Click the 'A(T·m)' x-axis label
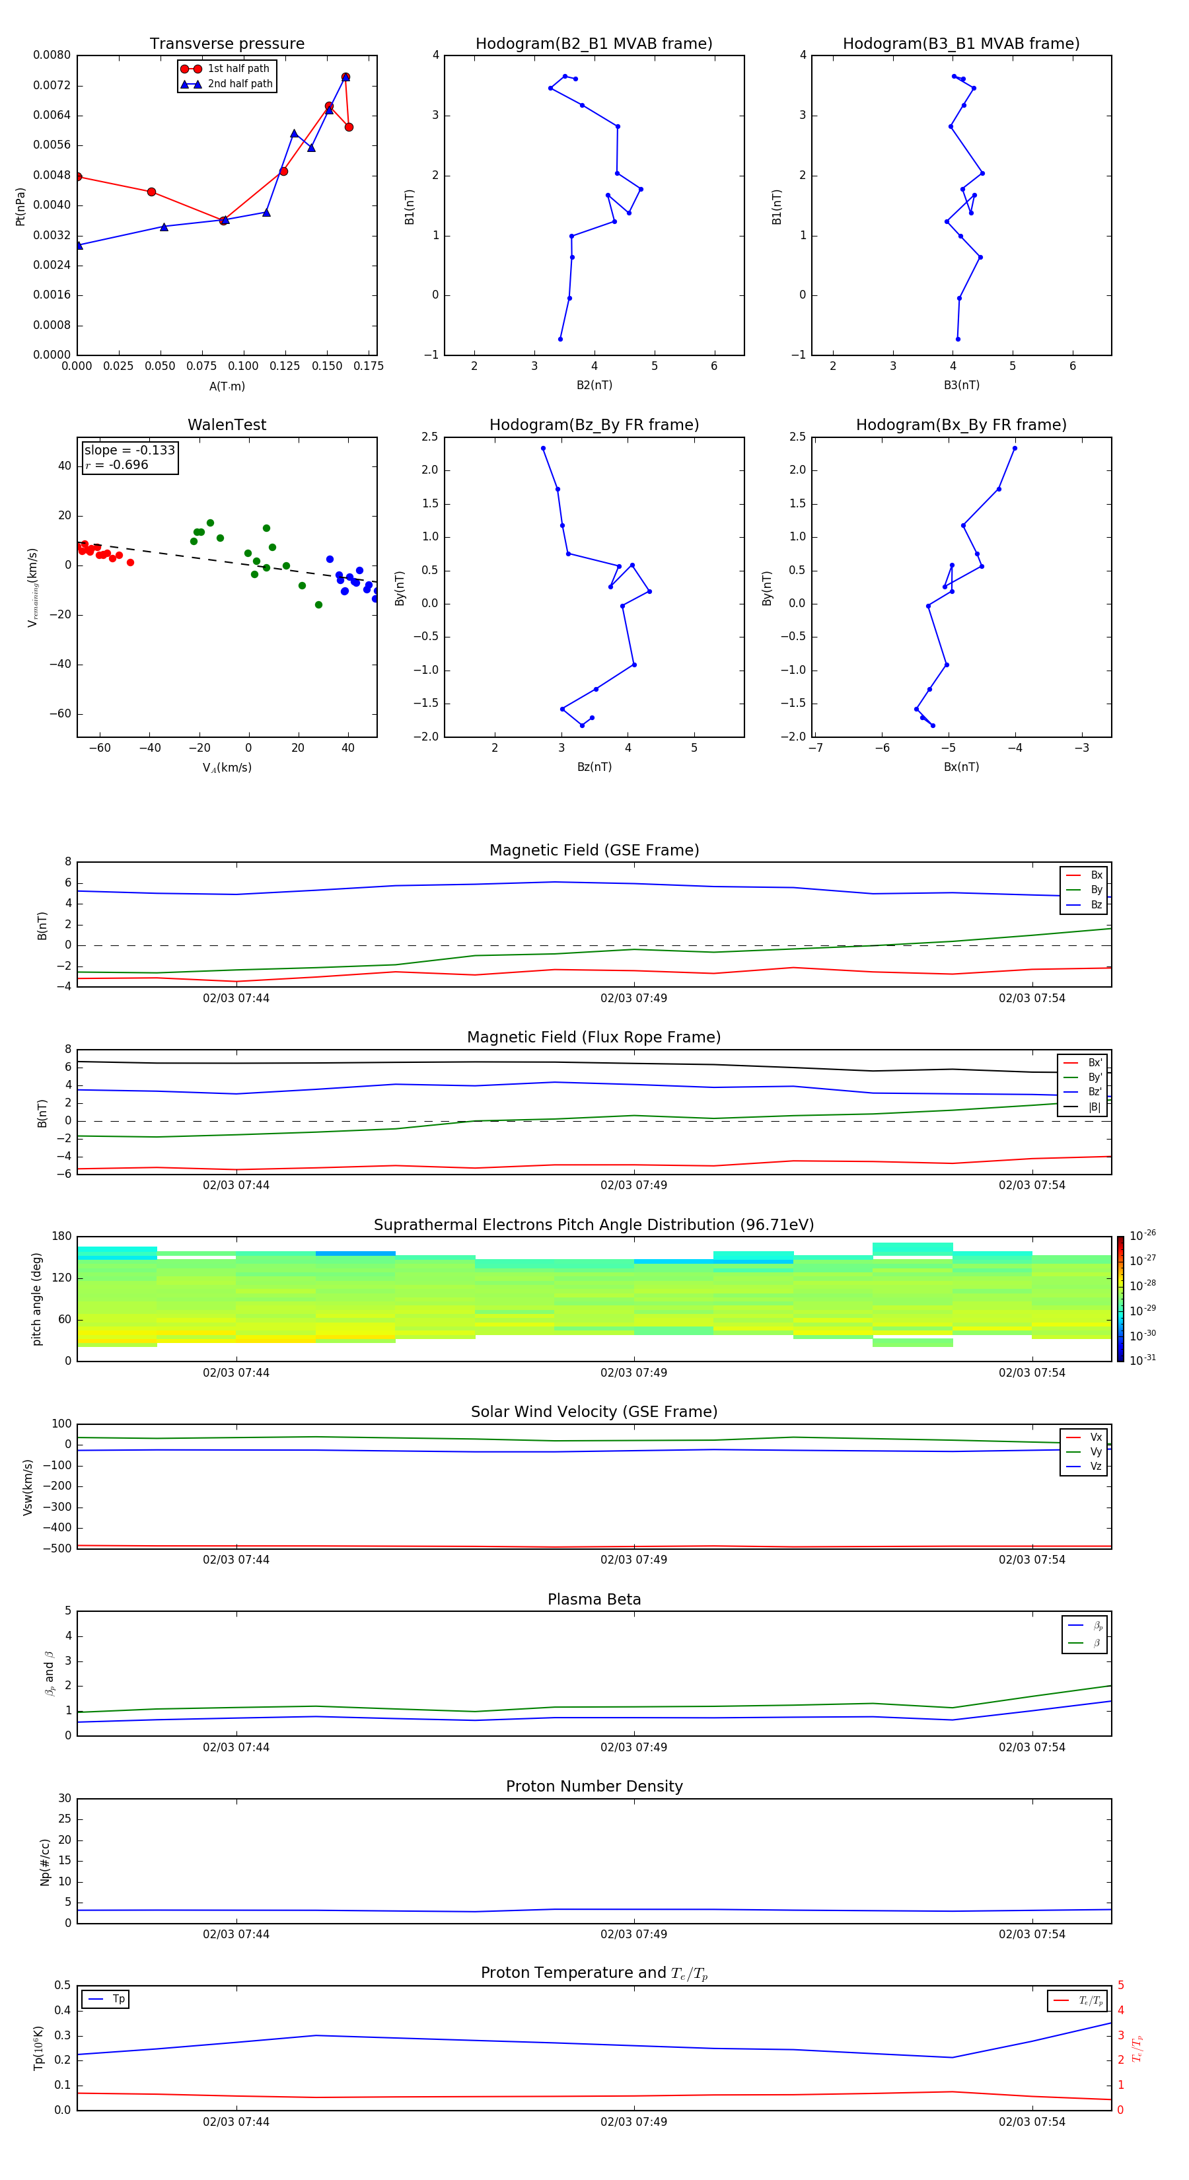 pos(227,386)
